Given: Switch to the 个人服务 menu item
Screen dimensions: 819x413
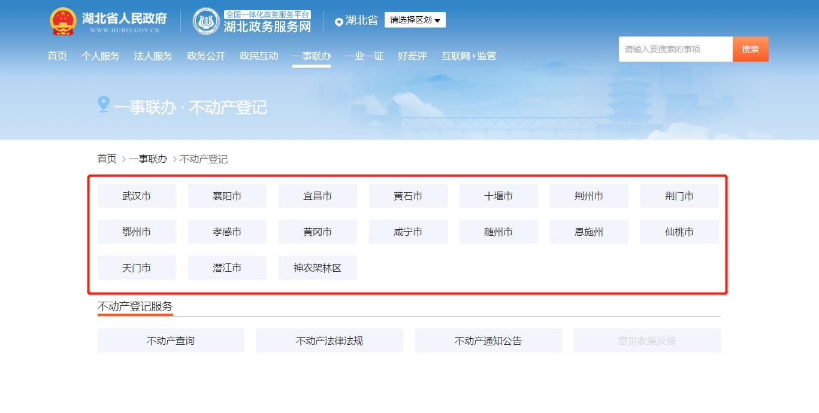Looking at the screenshot, I should coord(100,56).
